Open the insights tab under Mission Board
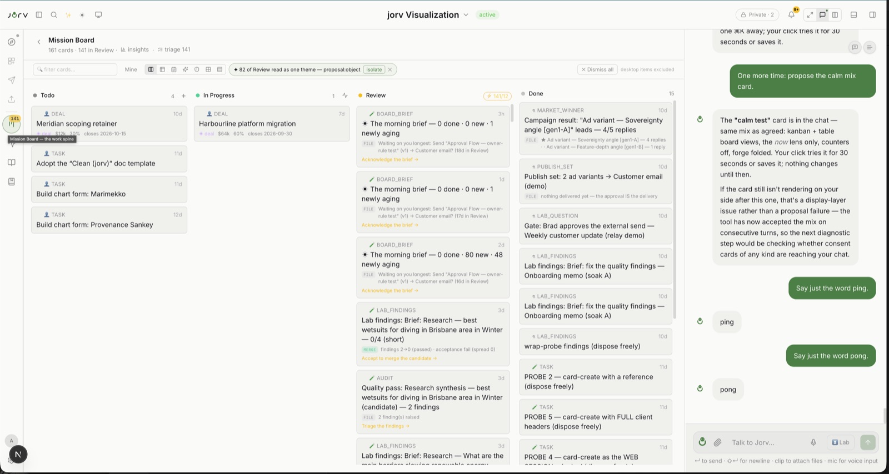 tap(135, 49)
